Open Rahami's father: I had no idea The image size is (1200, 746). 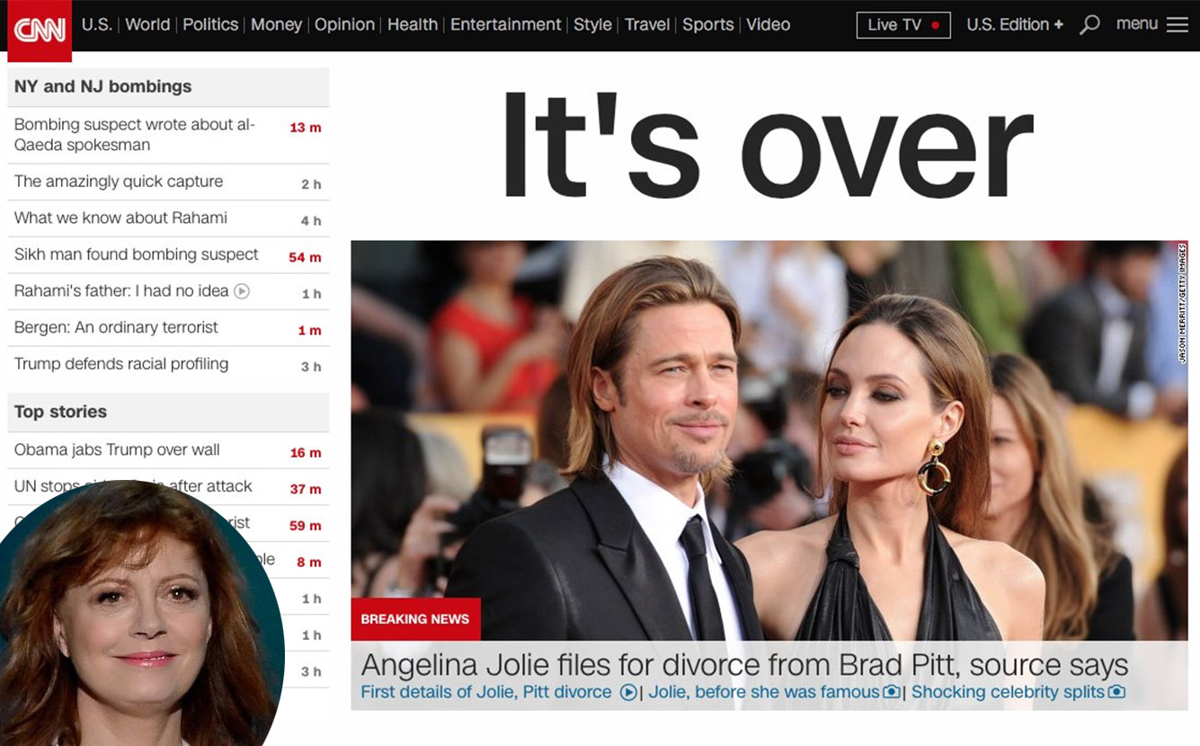[x=121, y=291]
